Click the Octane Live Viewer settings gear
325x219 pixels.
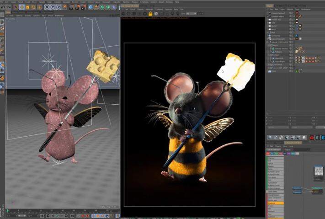(x=123, y=13)
